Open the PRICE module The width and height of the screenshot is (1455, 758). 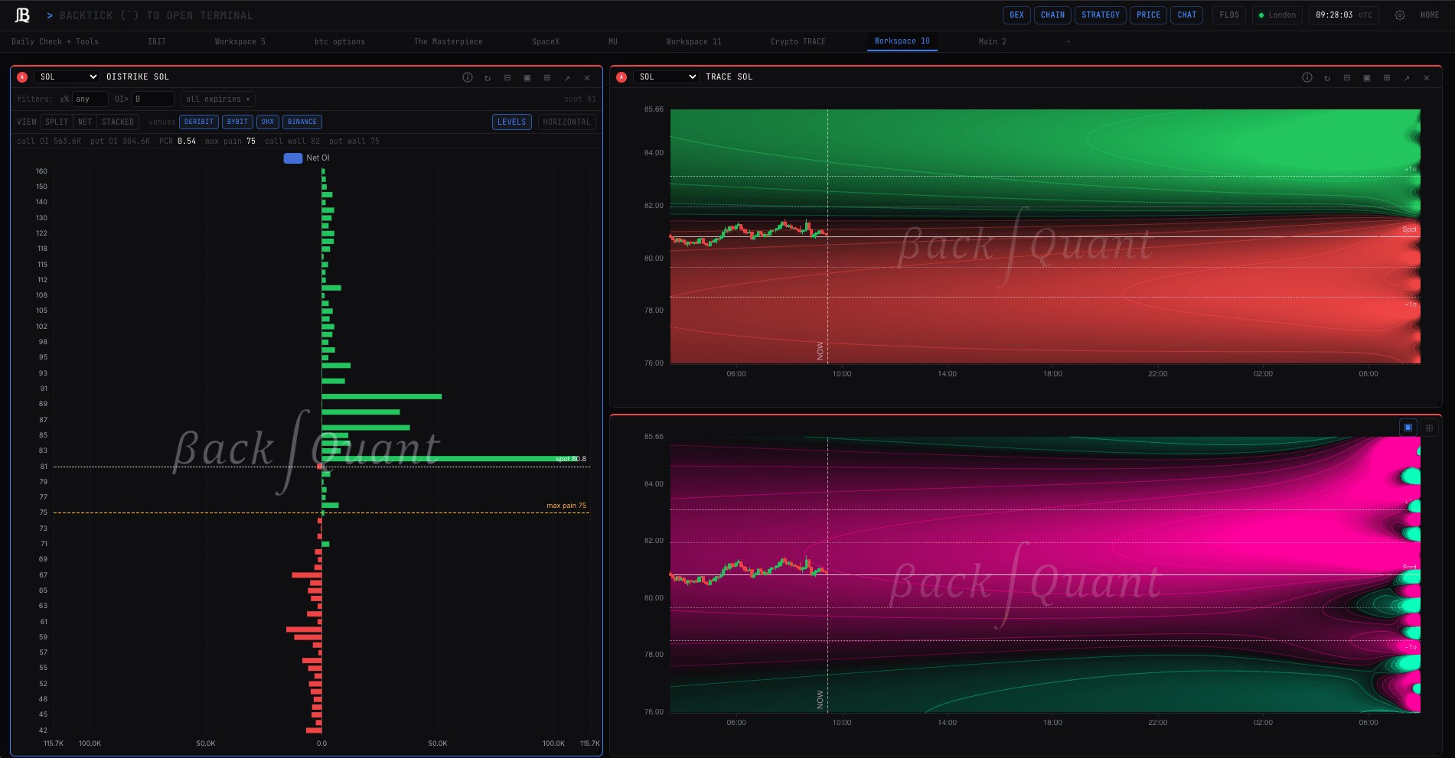coord(1149,15)
